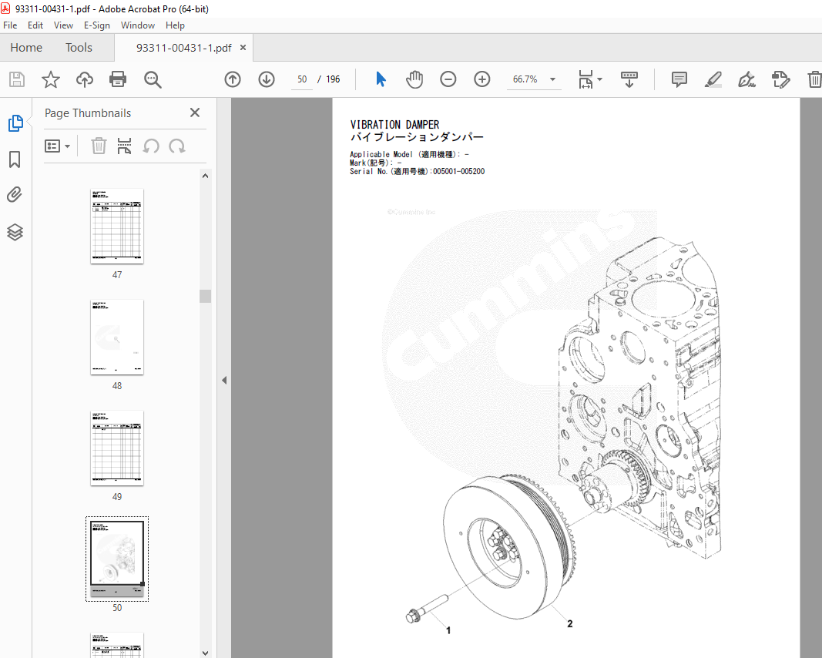Image resolution: width=822 pixels, height=658 pixels.
Task: Print the document with printer icon
Action: tap(118, 79)
